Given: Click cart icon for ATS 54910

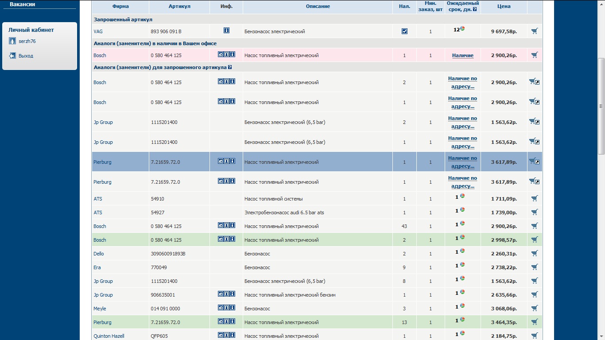Looking at the screenshot, I should tap(534, 198).
